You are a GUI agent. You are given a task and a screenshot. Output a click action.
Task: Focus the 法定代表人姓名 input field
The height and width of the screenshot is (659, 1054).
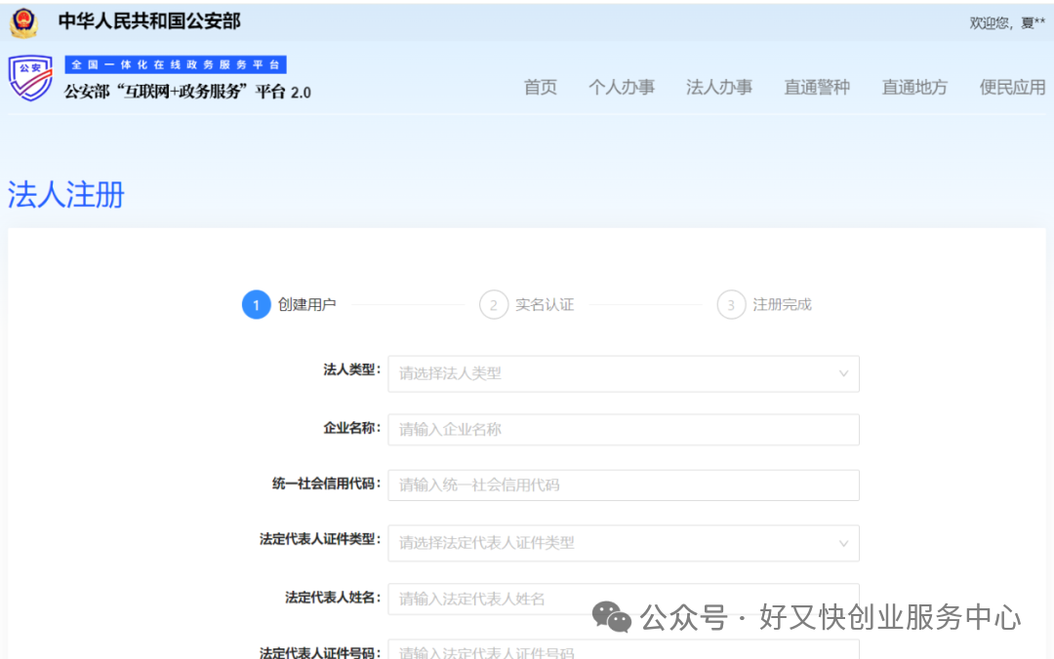623,599
